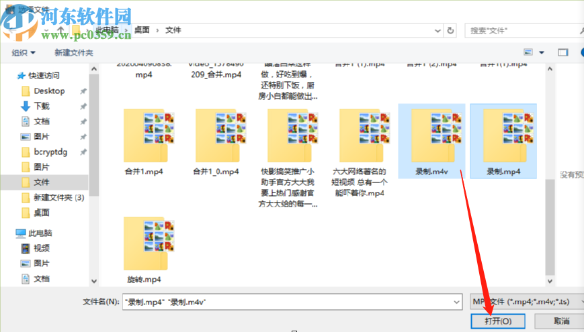The image size is (584, 332).
Task: Open pinned 文档 under quick access
Action: pos(42,121)
